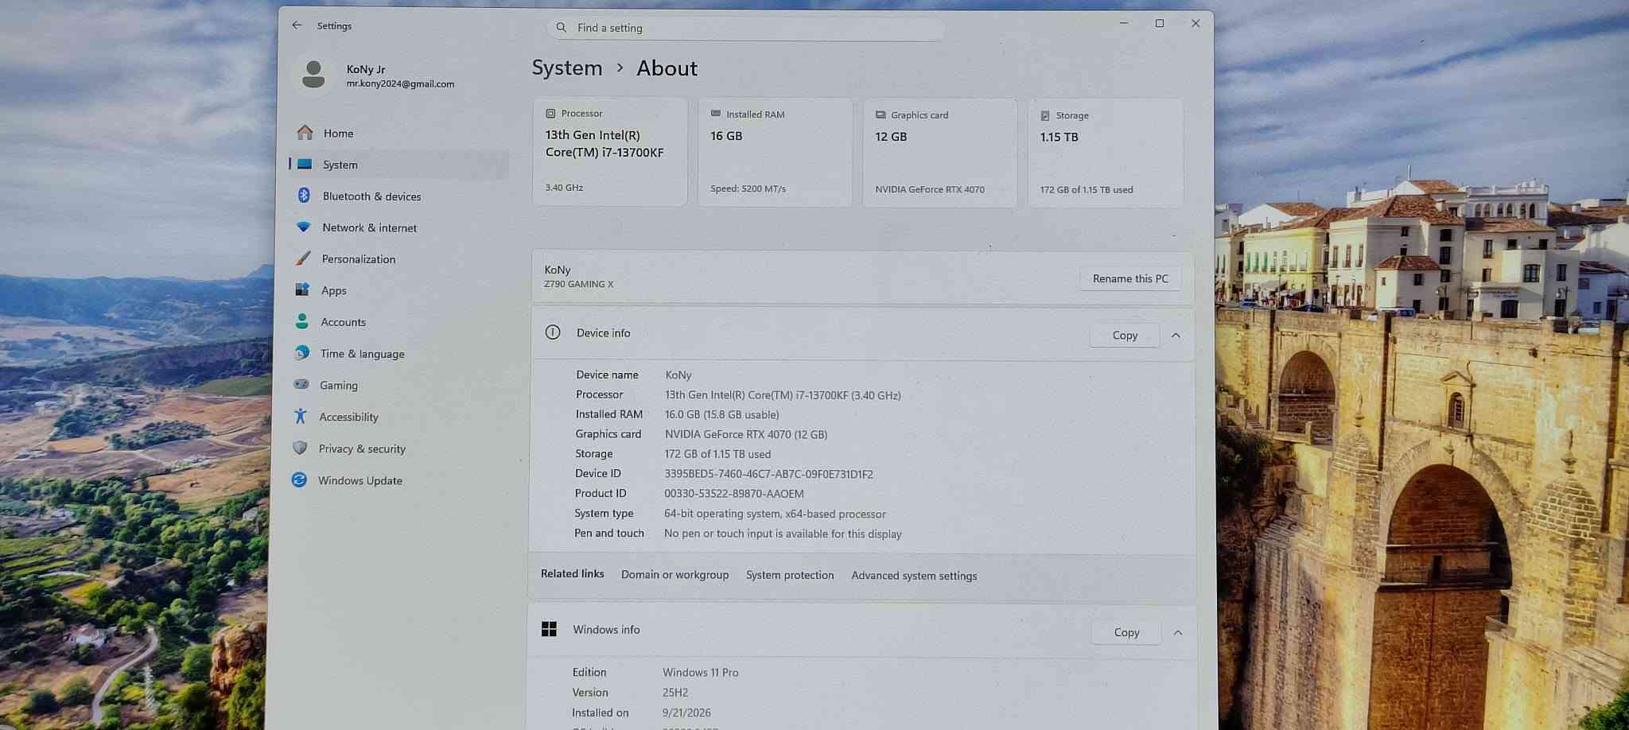Click the Windows 11 Pro edition text
The height and width of the screenshot is (730, 1629).
(700, 673)
